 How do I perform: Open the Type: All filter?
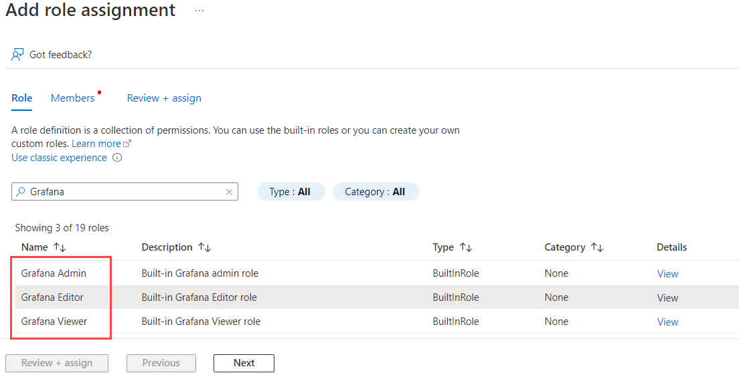(x=291, y=192)
